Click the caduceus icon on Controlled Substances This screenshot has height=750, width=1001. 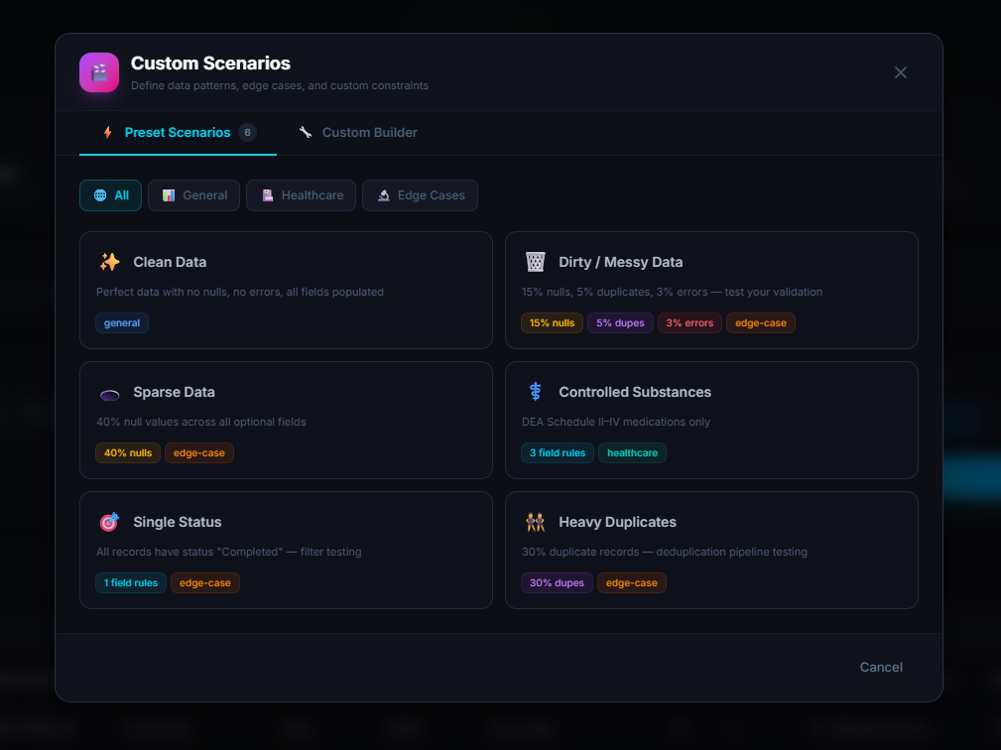[534, 392]
